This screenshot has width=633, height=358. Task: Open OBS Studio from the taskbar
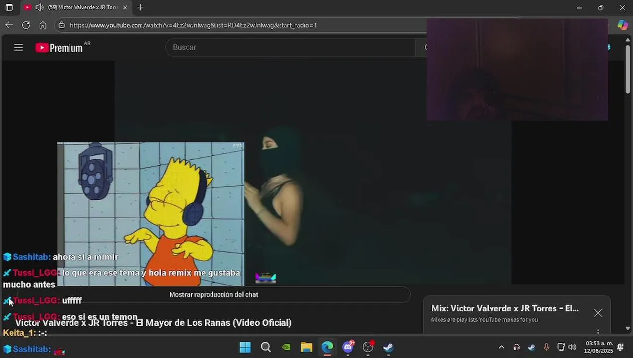point(368,347)
